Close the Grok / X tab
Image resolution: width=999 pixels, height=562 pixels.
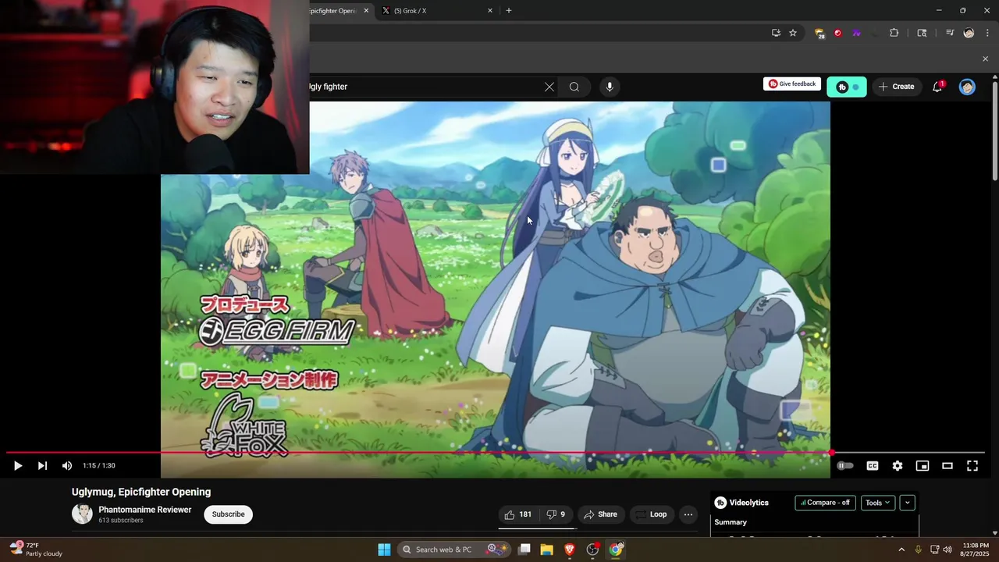point(490,11)
